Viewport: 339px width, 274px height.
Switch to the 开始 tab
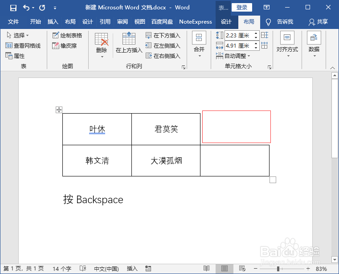pyautogui.click(x=36, y=22)
